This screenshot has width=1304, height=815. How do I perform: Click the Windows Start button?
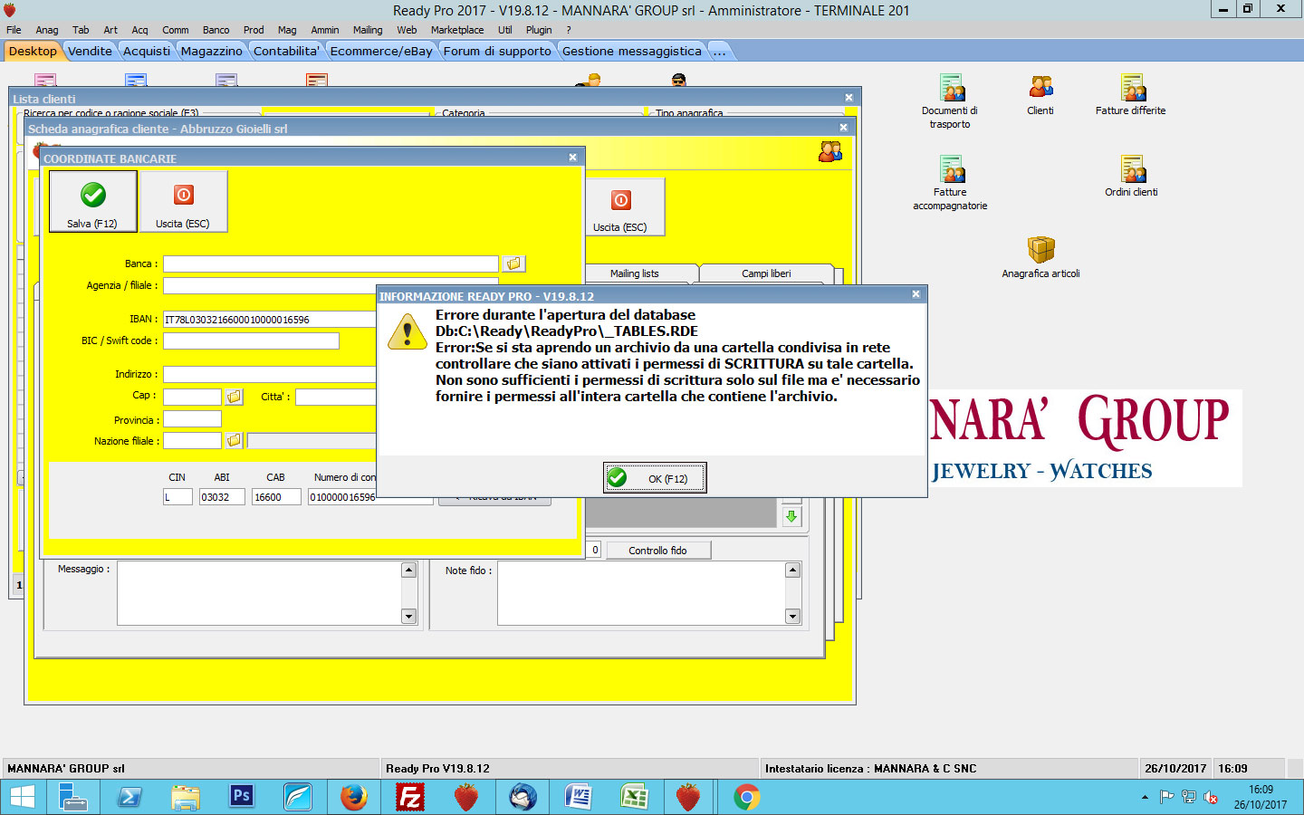click(x=22, y=797)
